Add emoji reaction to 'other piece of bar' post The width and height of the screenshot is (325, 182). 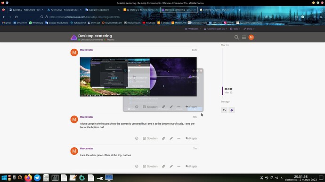137,167
